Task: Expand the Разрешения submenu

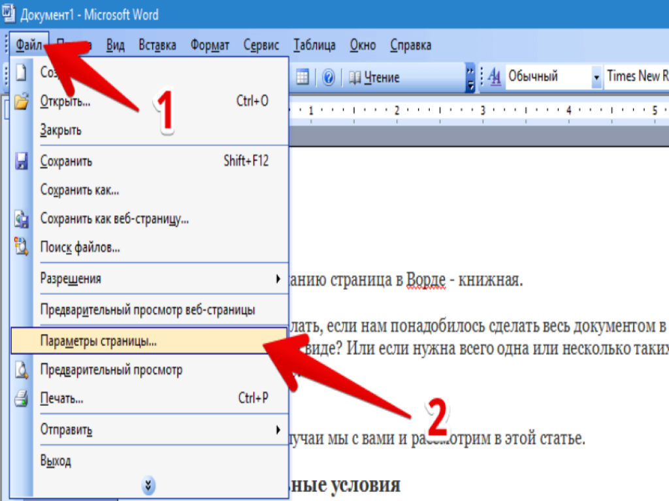Action: click(x=150, y=278)
